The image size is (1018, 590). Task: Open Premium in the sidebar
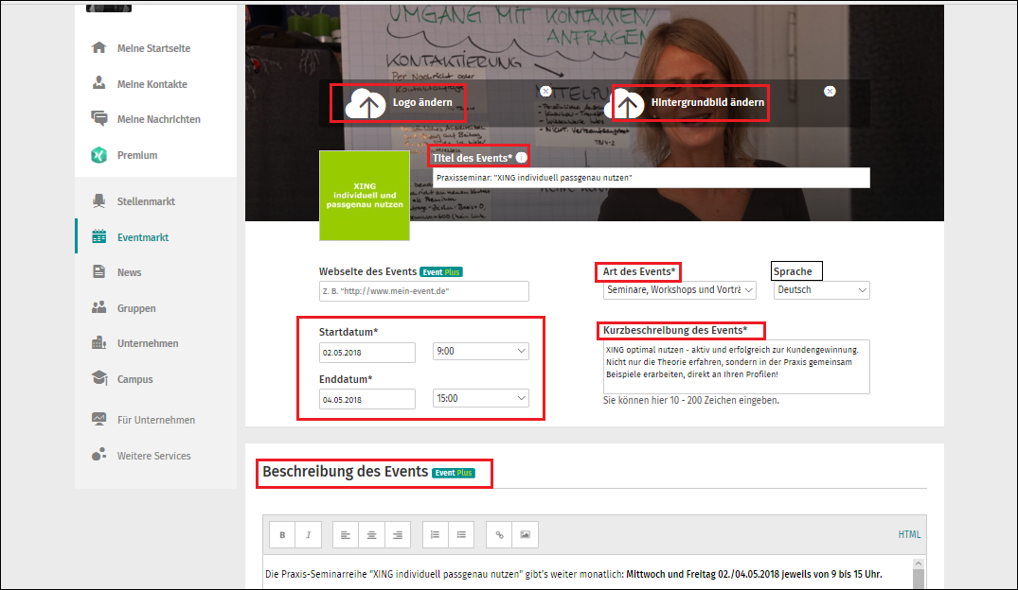(137, 155)
